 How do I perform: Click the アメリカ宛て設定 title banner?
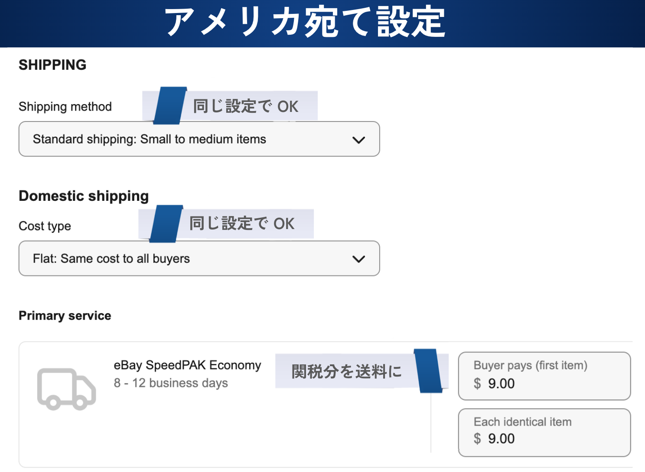(305, 23)
